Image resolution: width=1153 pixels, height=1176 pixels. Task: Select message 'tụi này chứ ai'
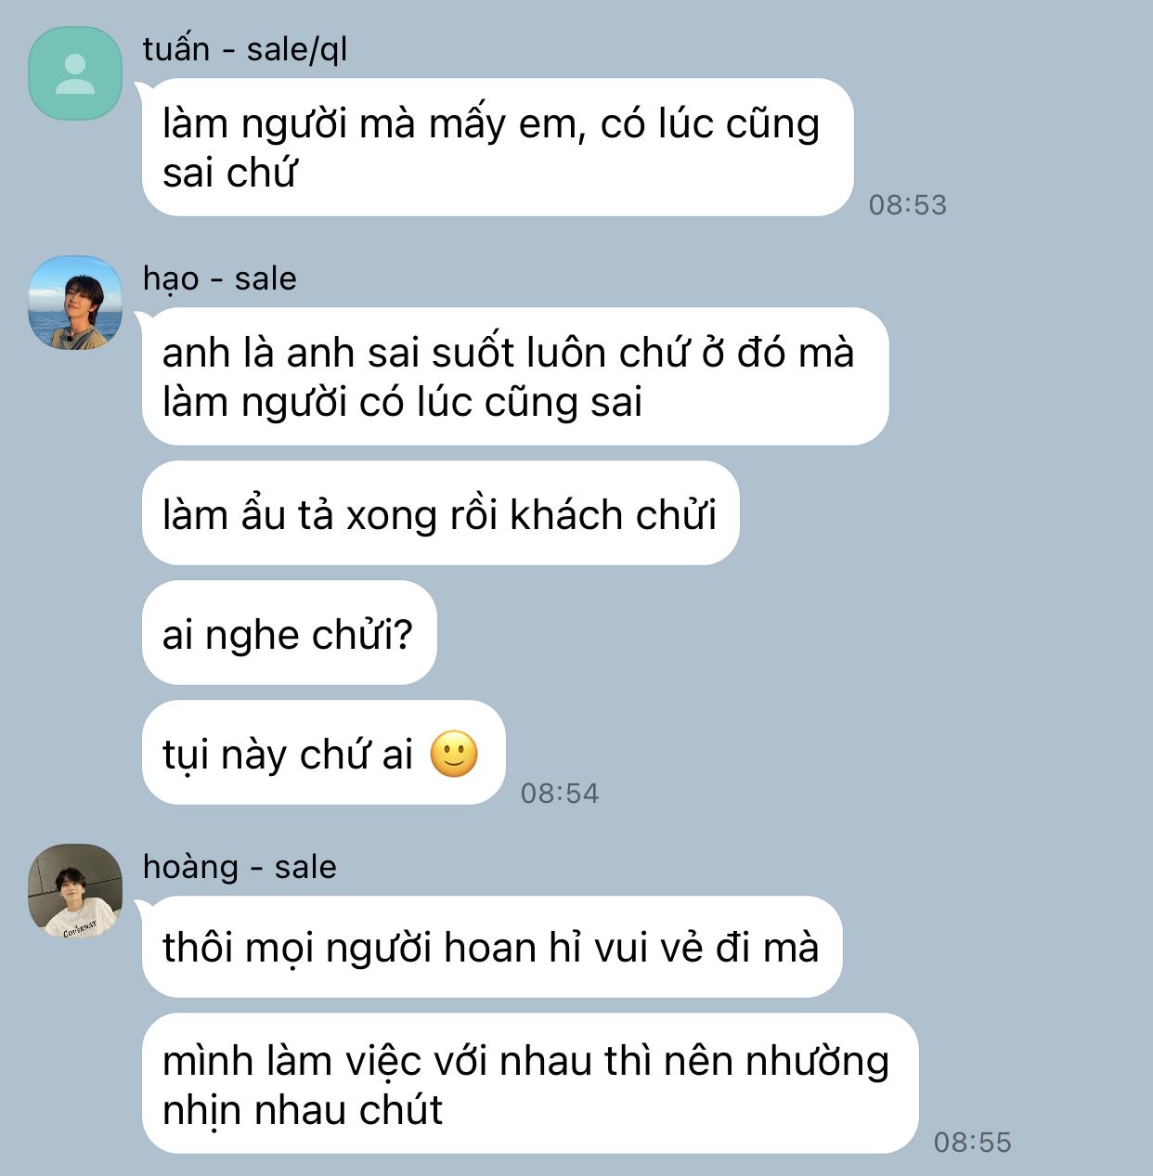point(323,753)
